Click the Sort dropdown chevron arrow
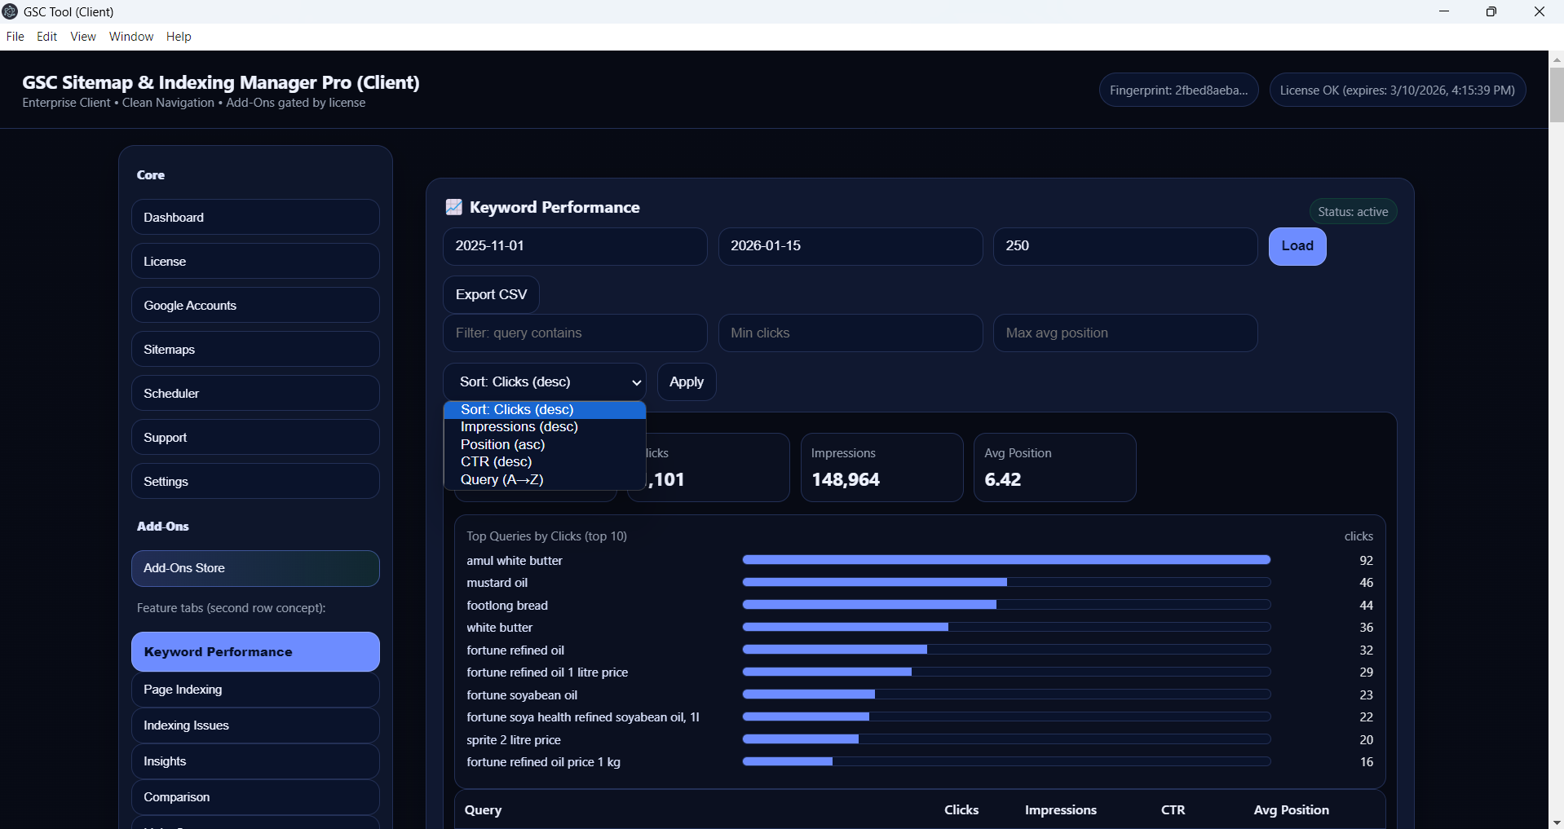This screenshot has height=829, width=1564. pos(636,382)
